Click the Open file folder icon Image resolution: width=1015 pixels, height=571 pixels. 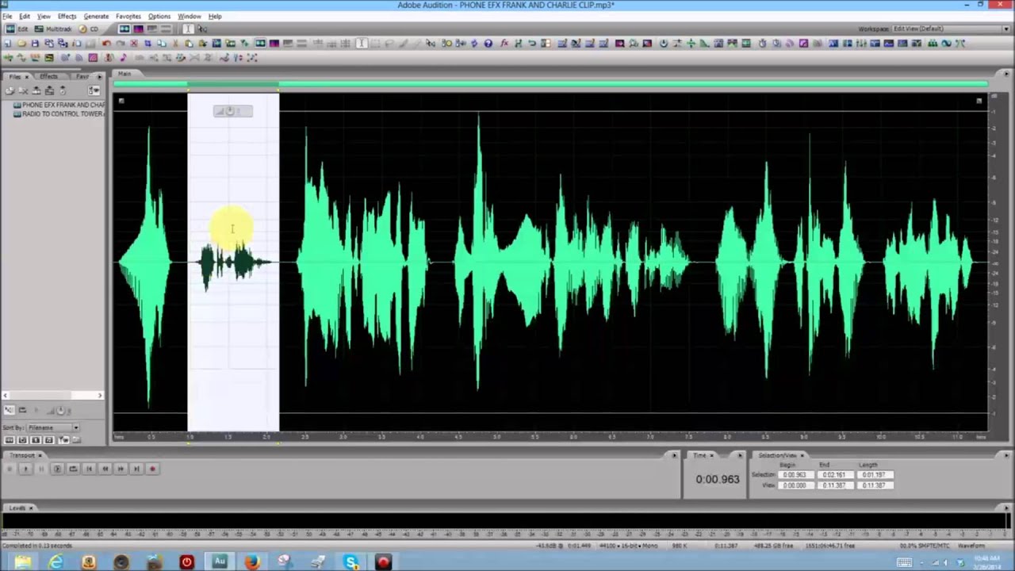pyautogui.click(x=21, y=43)
